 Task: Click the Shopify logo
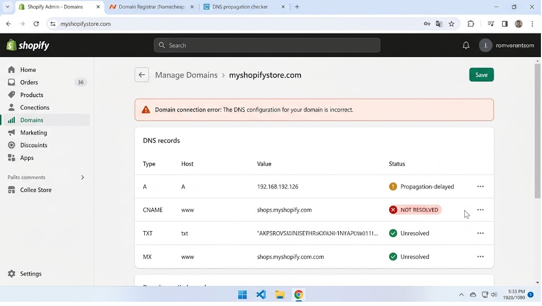27,45
